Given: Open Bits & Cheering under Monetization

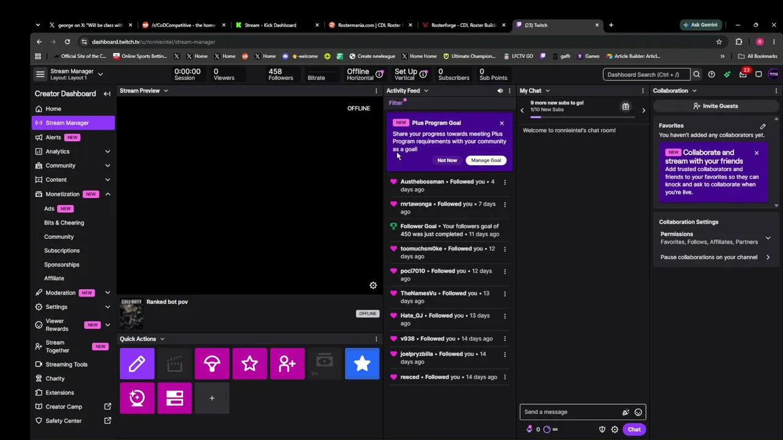Looking at the screenshot, I should pyautogui.click(x=64, y=222).
